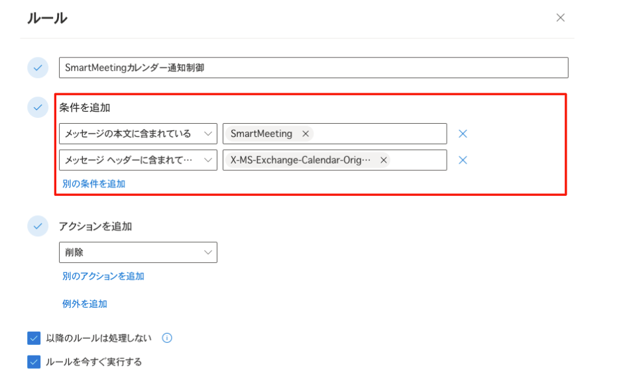This screenshot has width=617, height=378.
Task: Click 例外を追加 link
Action: point(85,304)
